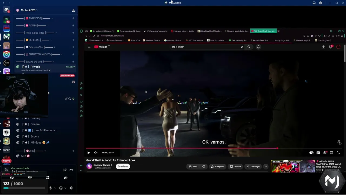Open the BUILD VAMPIRO de BRIAR recommended thumbnail
This screenshot has width=346, height=195.
pyautogui.click(x=293, y=166)
